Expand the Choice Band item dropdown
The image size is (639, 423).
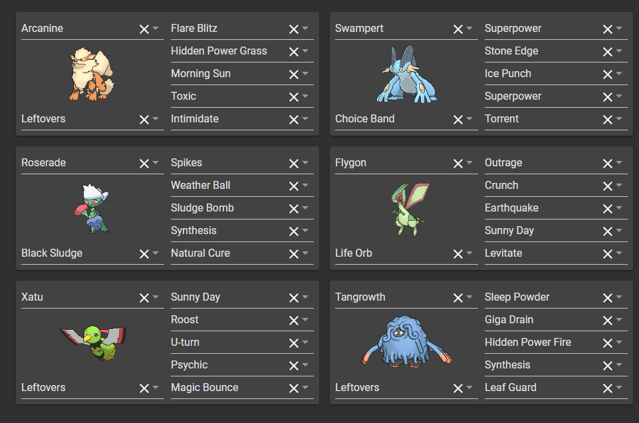click(469, 119)
